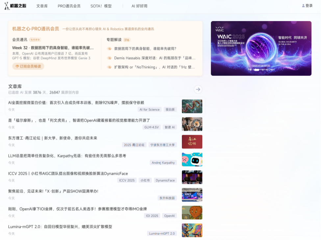The width and height of the screenshot is (321, 240).
Task: Open article 聚焦前沿，见证未来 产品SHOW
Action: pyautogui.click(x=53, y=191)
